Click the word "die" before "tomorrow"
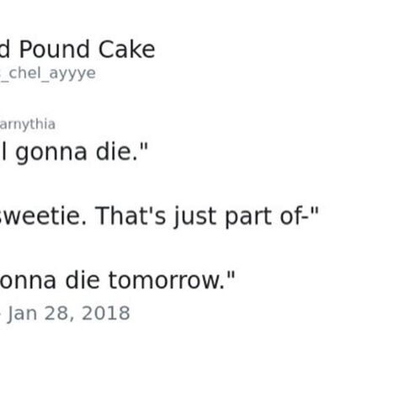The image size is (404, 404). click(x=82, y=280)
